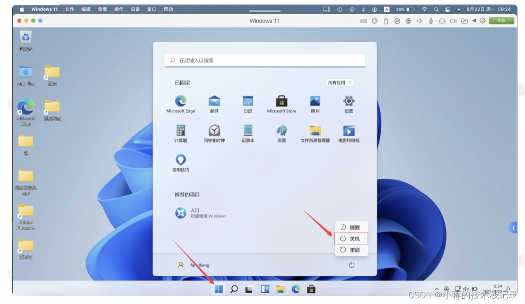Open the 记事本 notepad app
525x304 pixels.
[248, 134]
